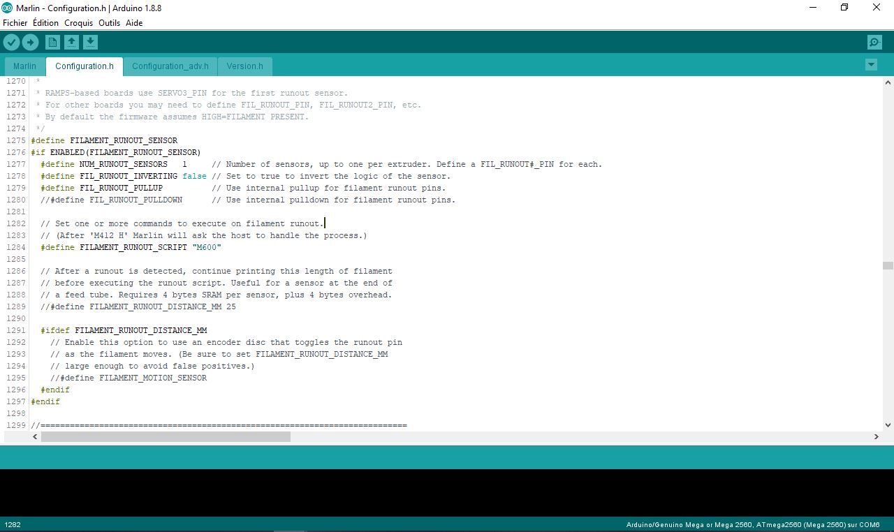
Task: Switch to the Configuration_adv.h tab
Action: click(x=170, y=66)
